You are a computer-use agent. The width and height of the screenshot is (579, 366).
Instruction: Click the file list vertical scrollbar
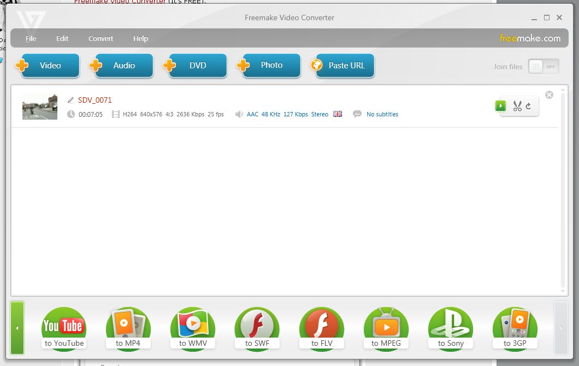pyautogui.click(x=563, y=190)
